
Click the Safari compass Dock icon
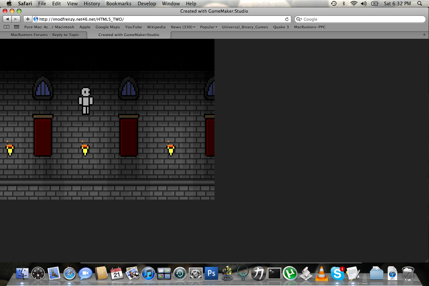[x=70, y=274]
